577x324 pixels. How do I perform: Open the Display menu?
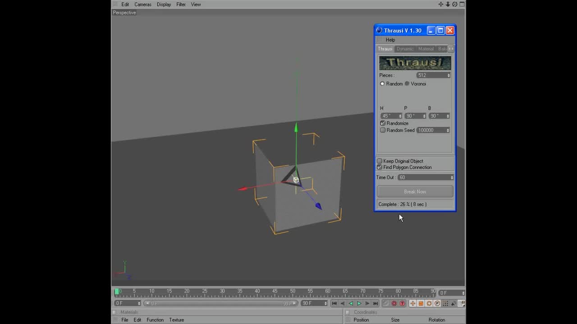coord(164,4)
